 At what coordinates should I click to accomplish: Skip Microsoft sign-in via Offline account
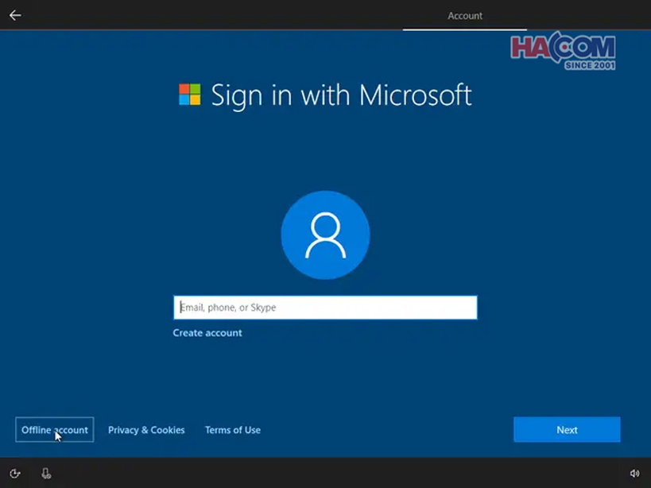[54, 429]
